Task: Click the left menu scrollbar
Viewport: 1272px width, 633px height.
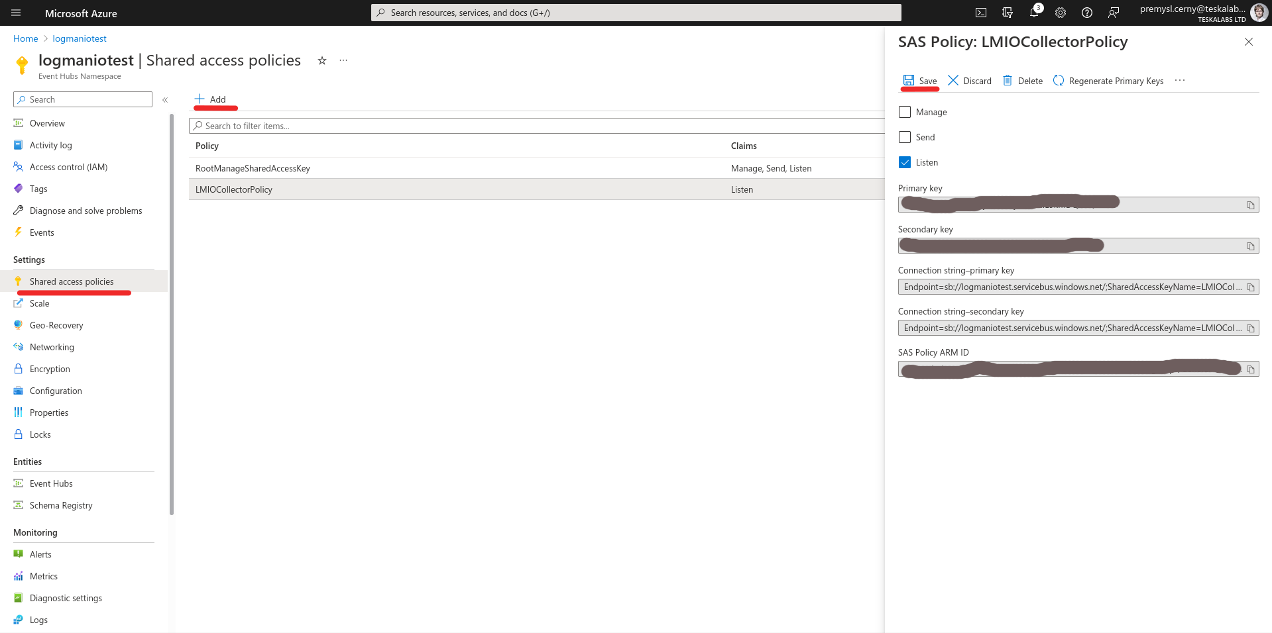Action: coord(172,315)
